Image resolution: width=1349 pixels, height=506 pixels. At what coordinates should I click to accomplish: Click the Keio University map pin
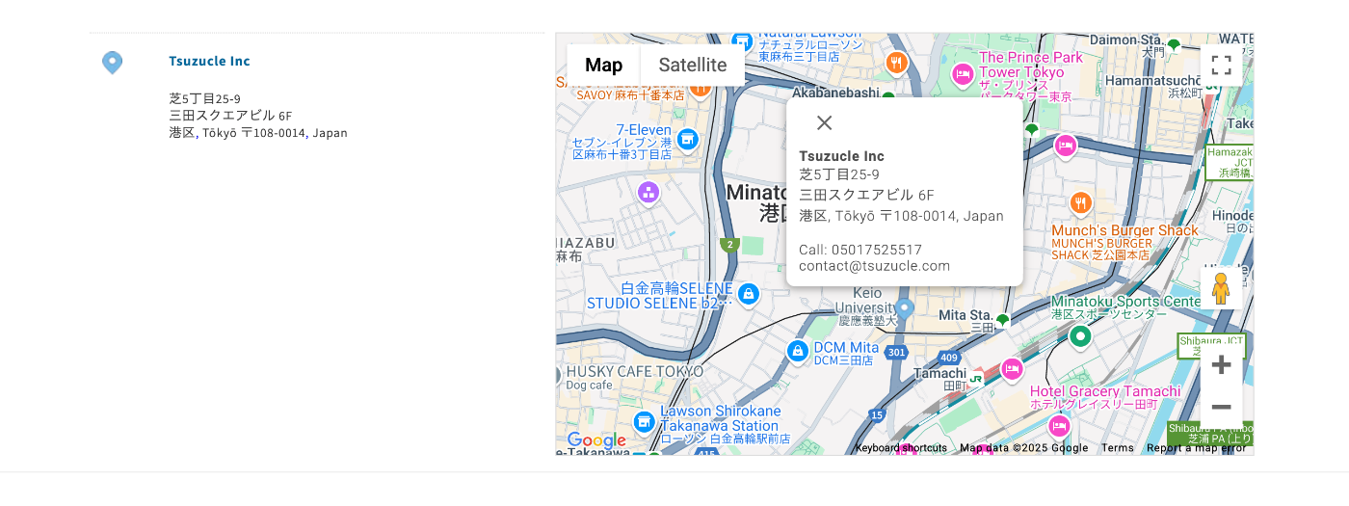(x=904, y=308)
